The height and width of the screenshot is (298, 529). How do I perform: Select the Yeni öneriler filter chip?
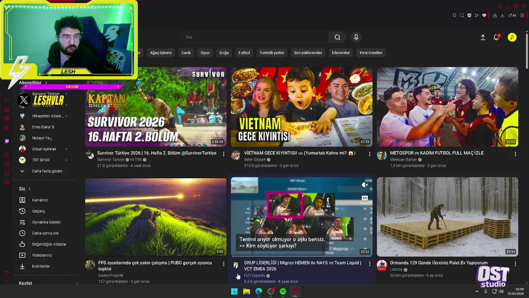click(x=371, y=53)
